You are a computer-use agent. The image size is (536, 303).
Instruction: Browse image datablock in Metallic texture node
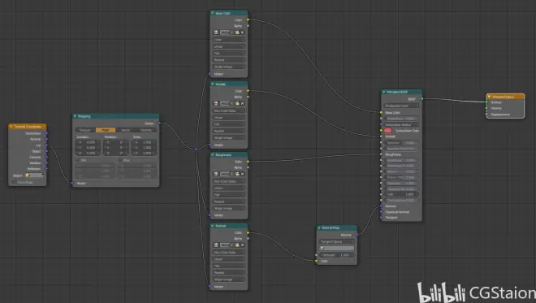(216, 103)
